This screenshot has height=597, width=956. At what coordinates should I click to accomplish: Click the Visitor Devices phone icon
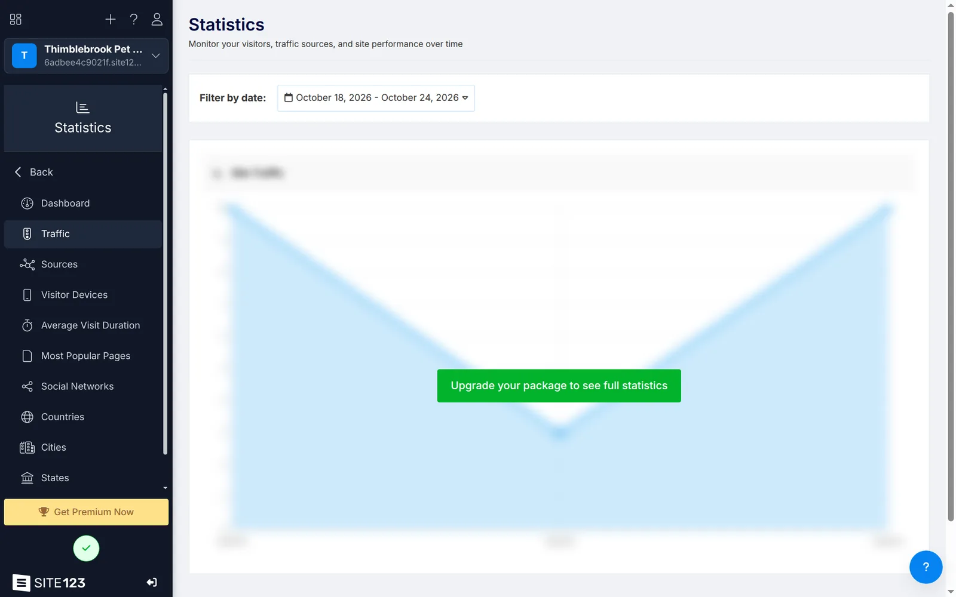click(x=27, y=295)
